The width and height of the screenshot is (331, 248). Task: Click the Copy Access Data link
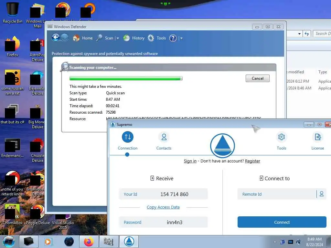pyautogui.click(x=163, y=207)
